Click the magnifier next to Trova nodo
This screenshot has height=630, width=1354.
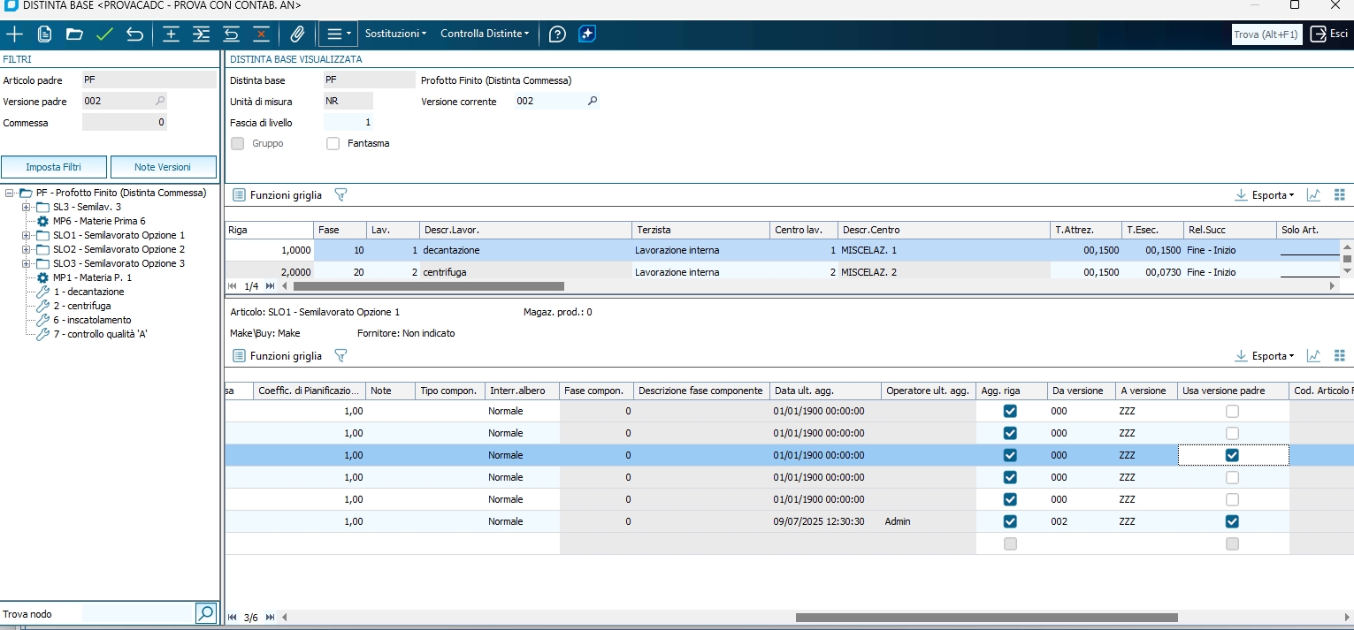[x=205, y=613]
